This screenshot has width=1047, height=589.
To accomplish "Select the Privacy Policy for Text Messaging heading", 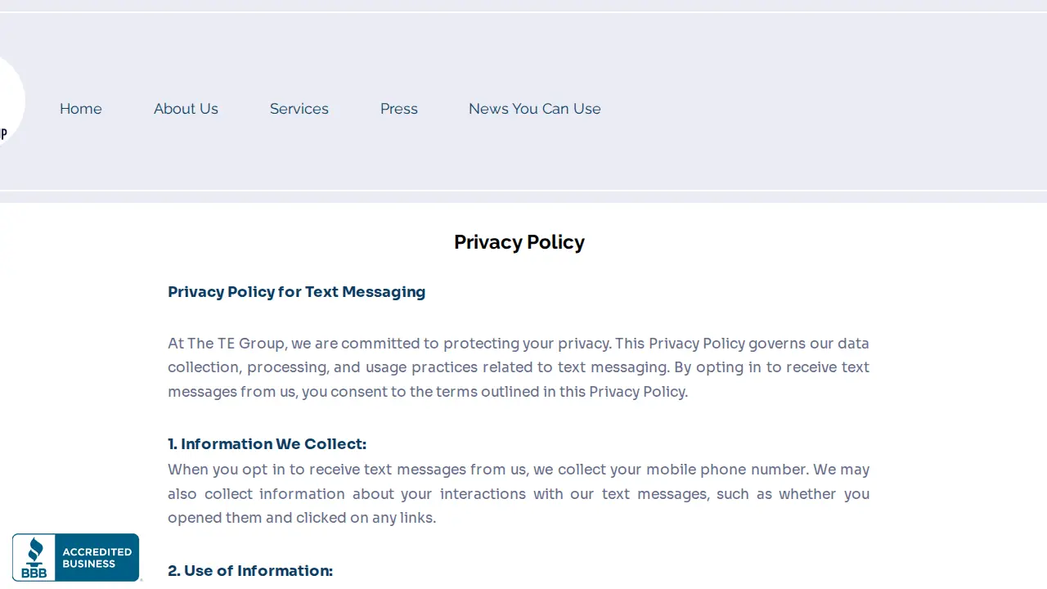I will [x=297, y=292].
